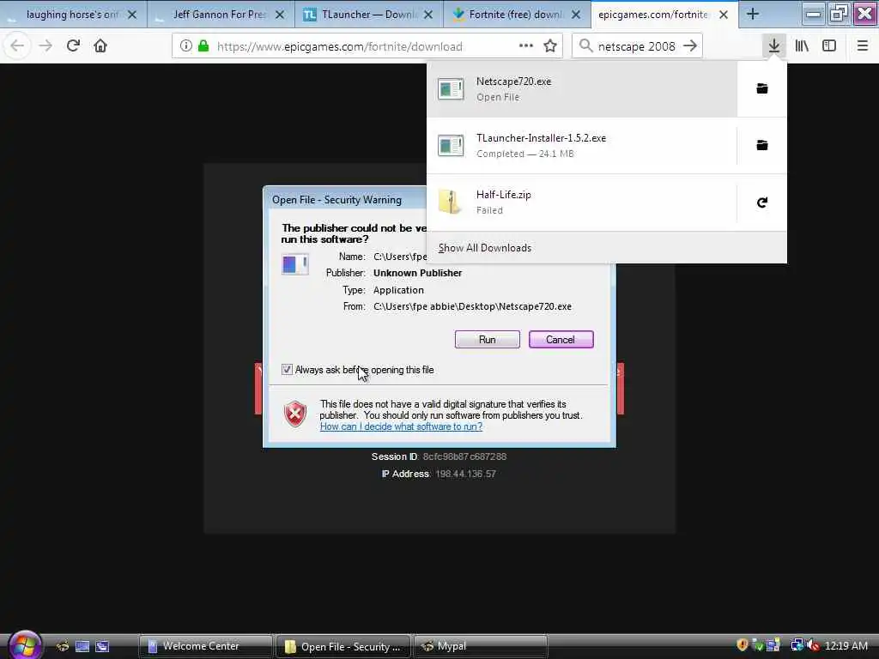879x659 pixels.
Task: Click the Unknown Publisher text
Action: (418, 273)
